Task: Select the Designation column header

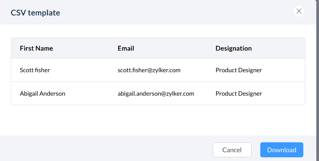Action: coord(234,48)
